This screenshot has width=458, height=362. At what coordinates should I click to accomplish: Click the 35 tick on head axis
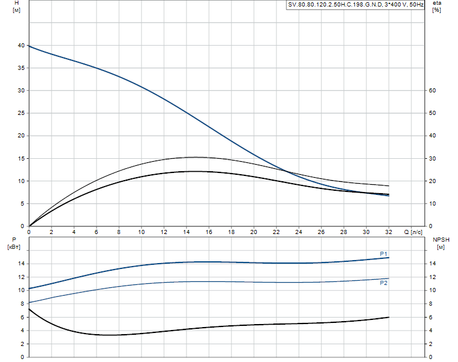[20, 68]
